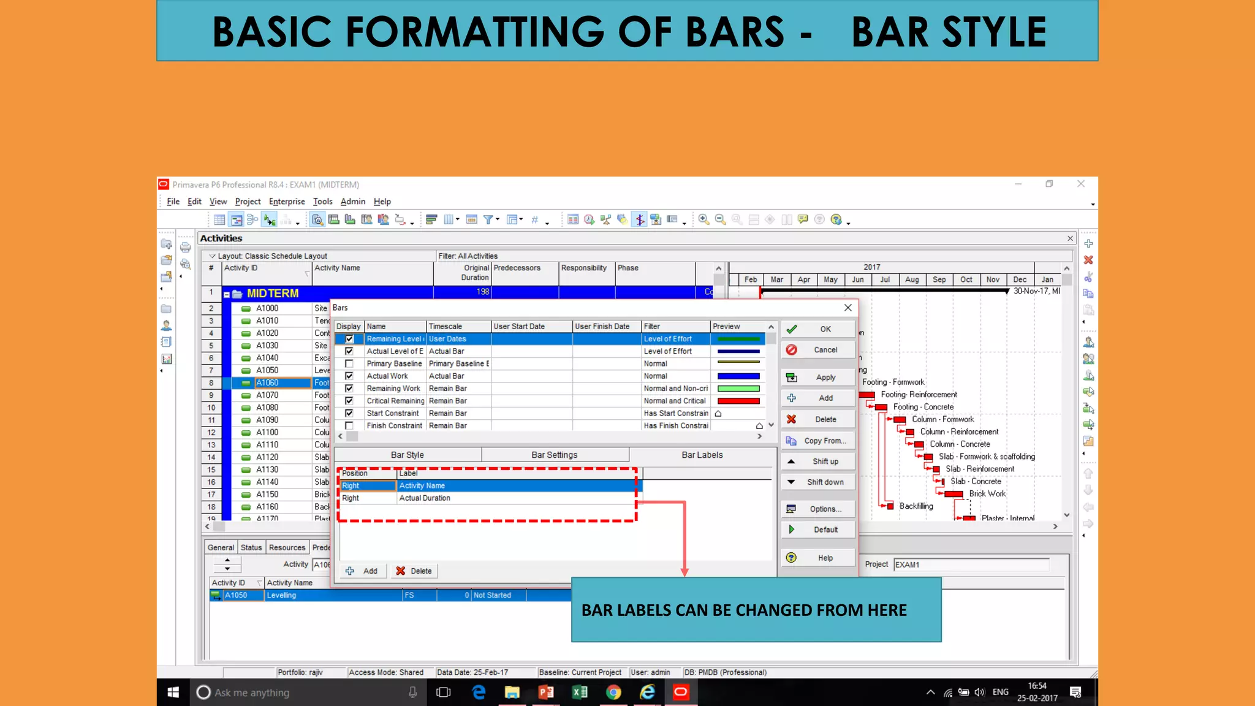This screenshot has width=1255, height=706.
Task: Click the Zoom Out magnifier icon
Action: pos(720,219)
